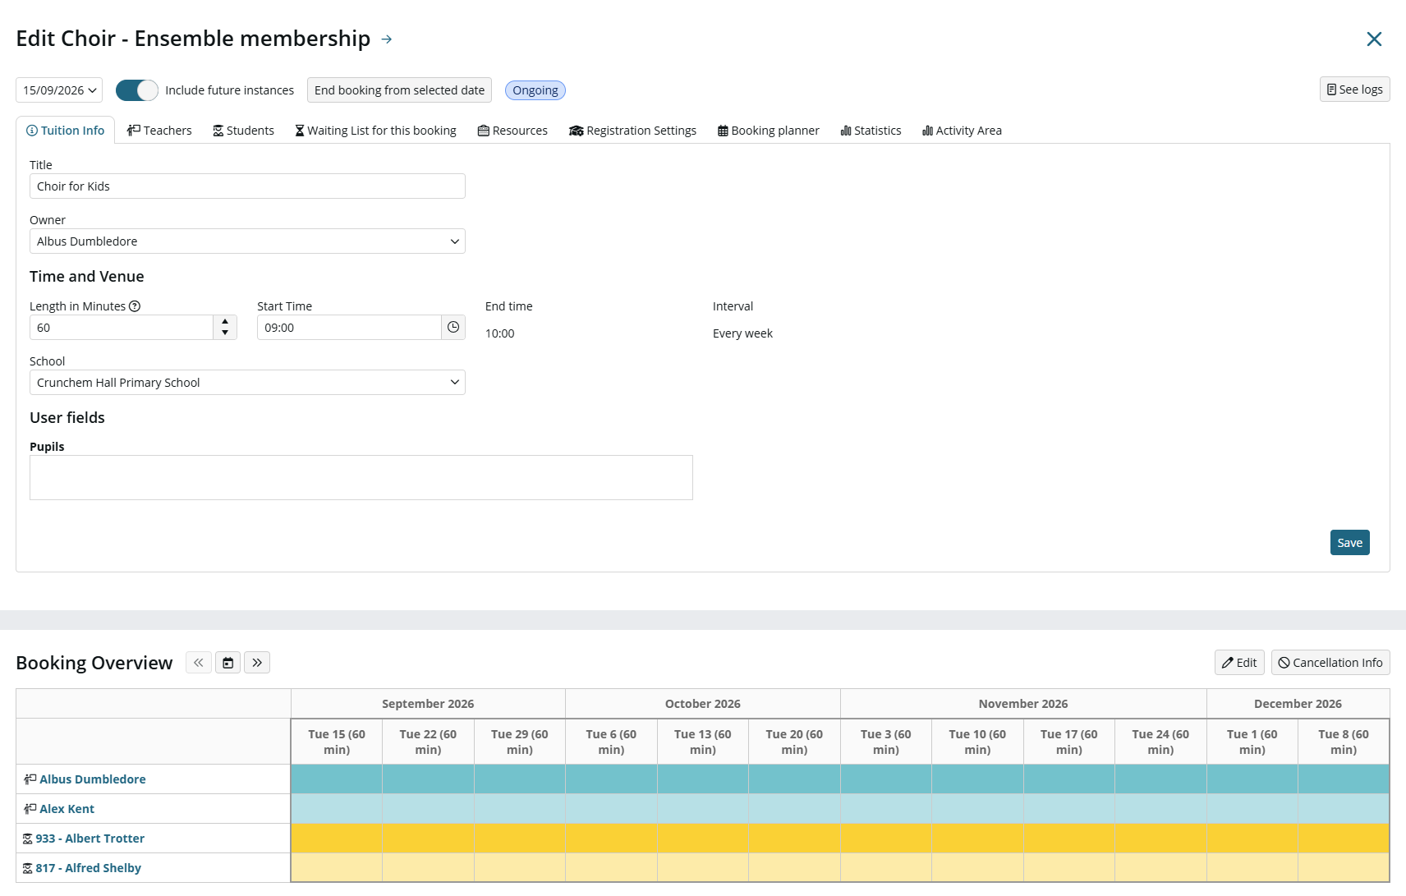This screenshot has height=896, width=1406.
Task: Open the Waiting List for this booking tab
Action: (x=375, y=131)
